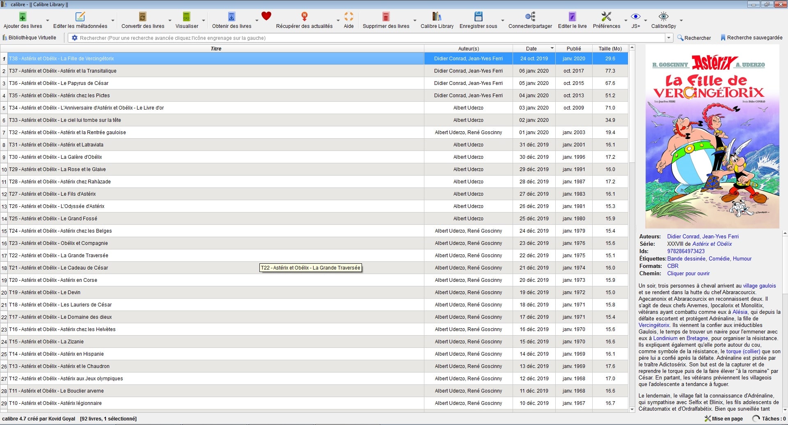Viewport: 788px width, 425px height.
Task: Click the book list scroll-down arrow
Action: click(x=632, y=409)
